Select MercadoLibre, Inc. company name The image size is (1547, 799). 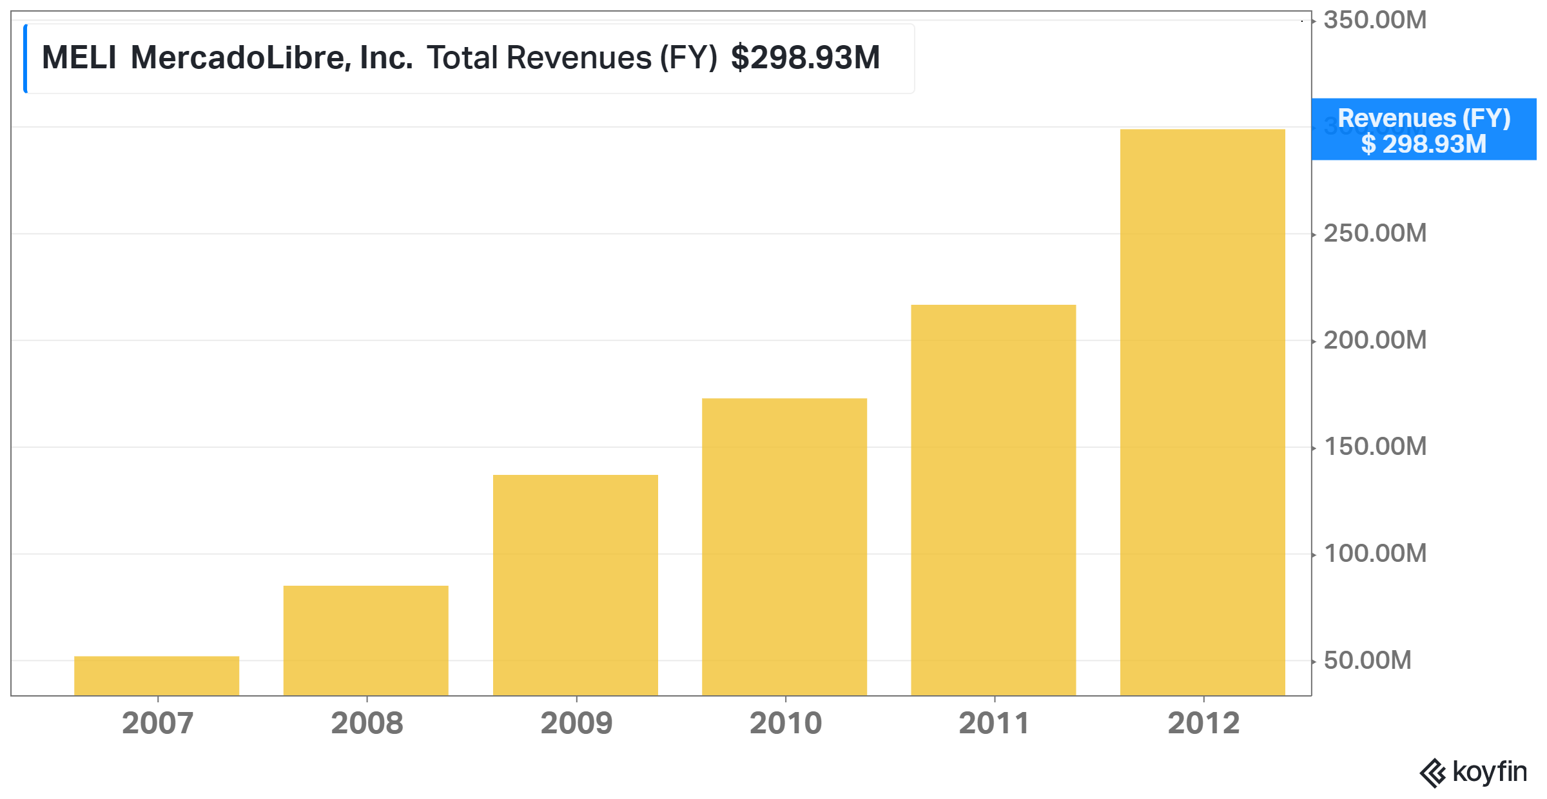click(271, 58)
